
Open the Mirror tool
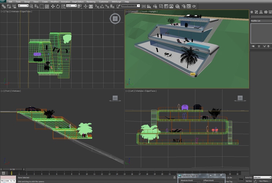click(143, 6)
